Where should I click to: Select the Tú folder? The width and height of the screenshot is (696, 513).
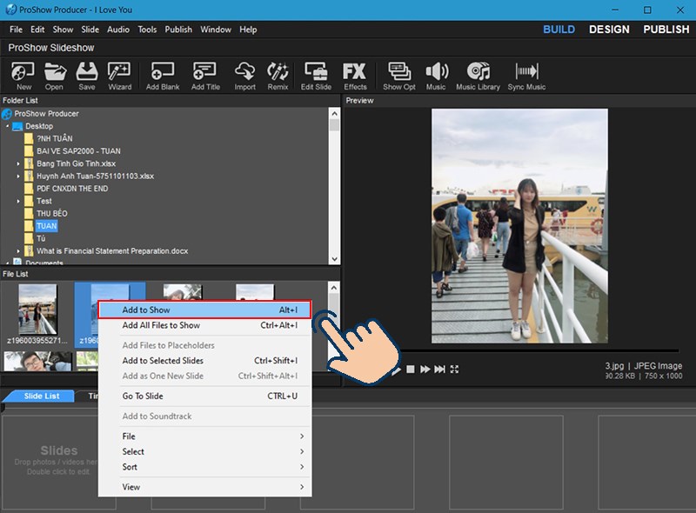pos(41,238)
